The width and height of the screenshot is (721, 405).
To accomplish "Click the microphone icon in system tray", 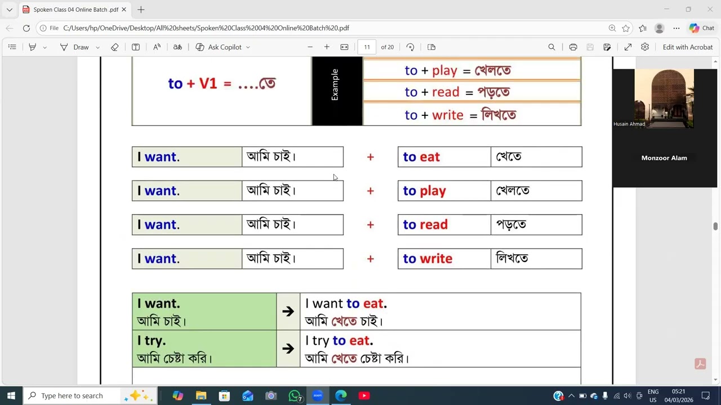I will click(x=605, y=395).
